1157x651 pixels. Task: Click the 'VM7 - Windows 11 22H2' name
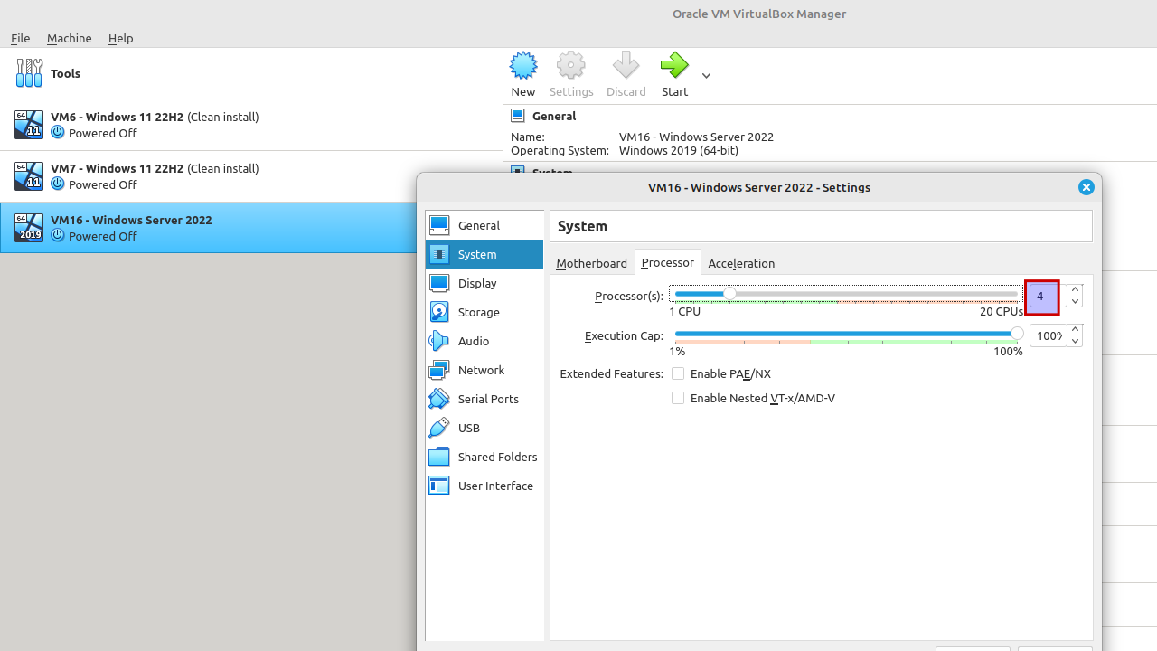click(x=117, y=168)
